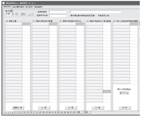The image size is (141, 117).
Task: Click the application icon in the title bar
Action: tap(4, 3)
